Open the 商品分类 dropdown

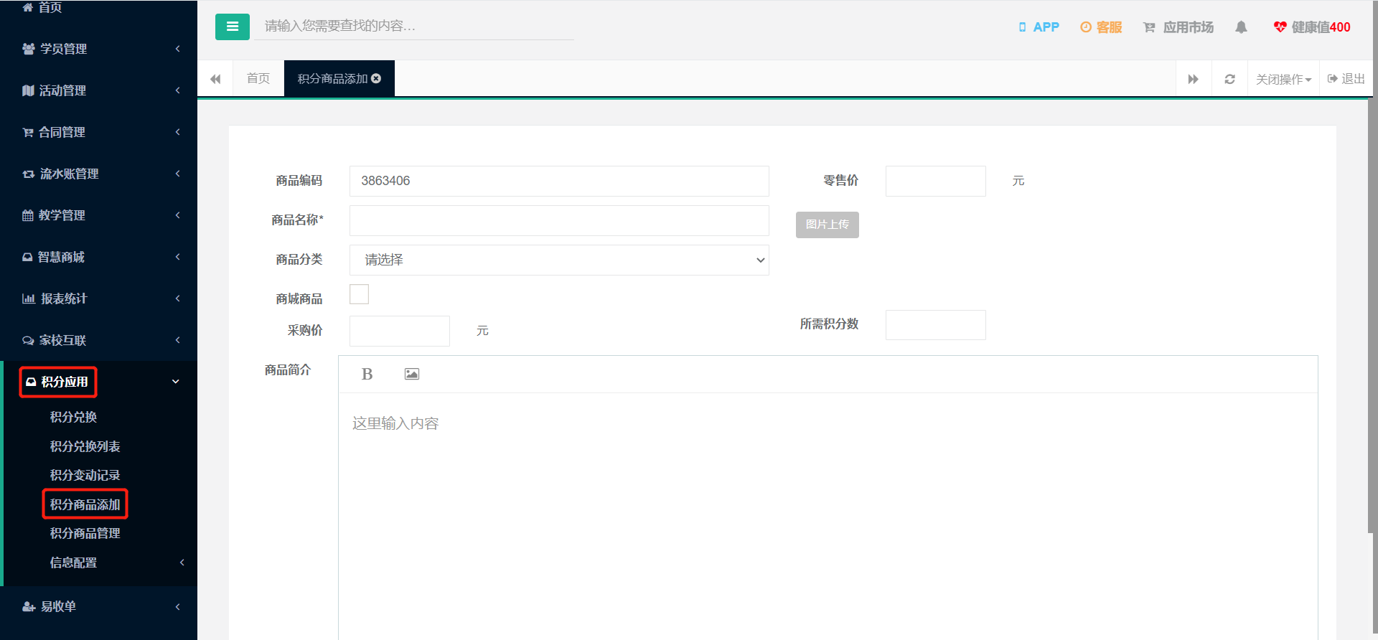(x=559, y=260)
